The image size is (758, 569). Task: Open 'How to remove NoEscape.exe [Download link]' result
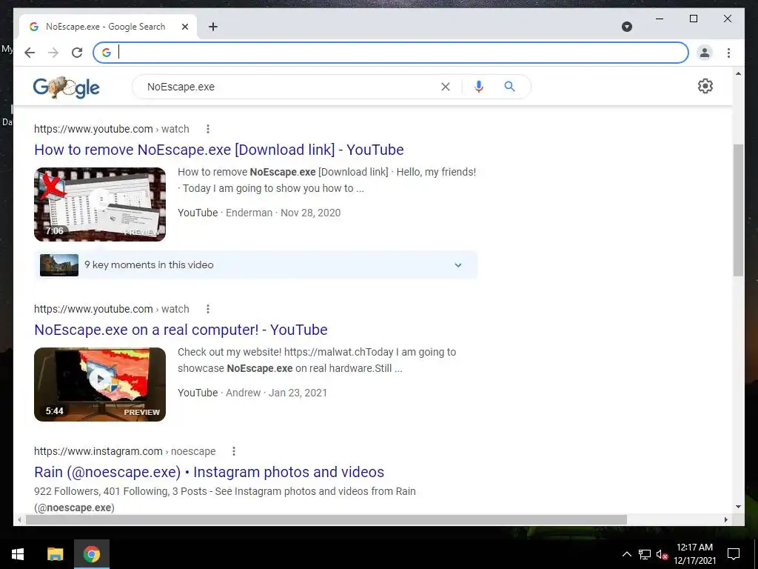[x=219, y=150]
